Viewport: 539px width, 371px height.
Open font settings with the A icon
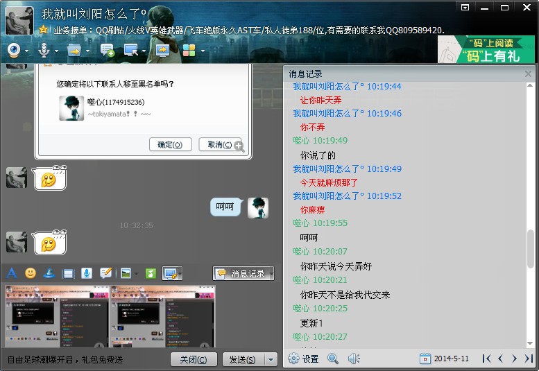12,273
